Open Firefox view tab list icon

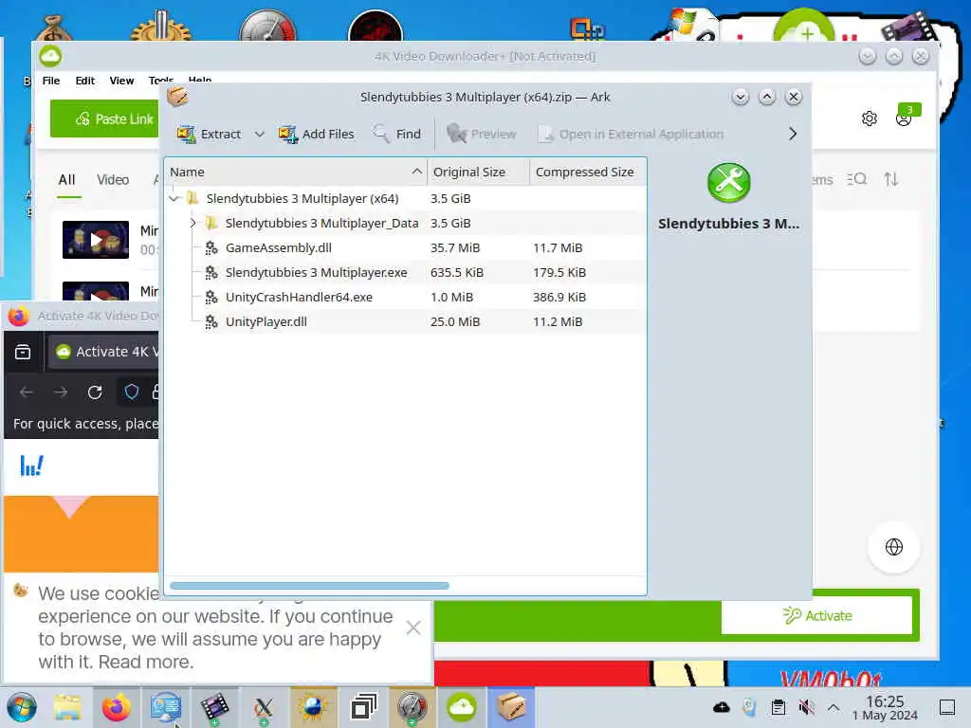click(23, 352)
